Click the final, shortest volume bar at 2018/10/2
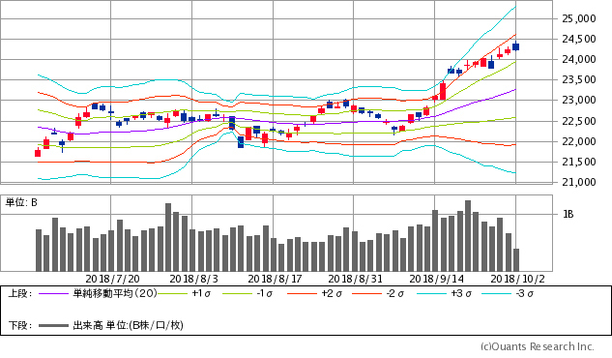Viewport: 612px width, 358px height. click(516, 260)
